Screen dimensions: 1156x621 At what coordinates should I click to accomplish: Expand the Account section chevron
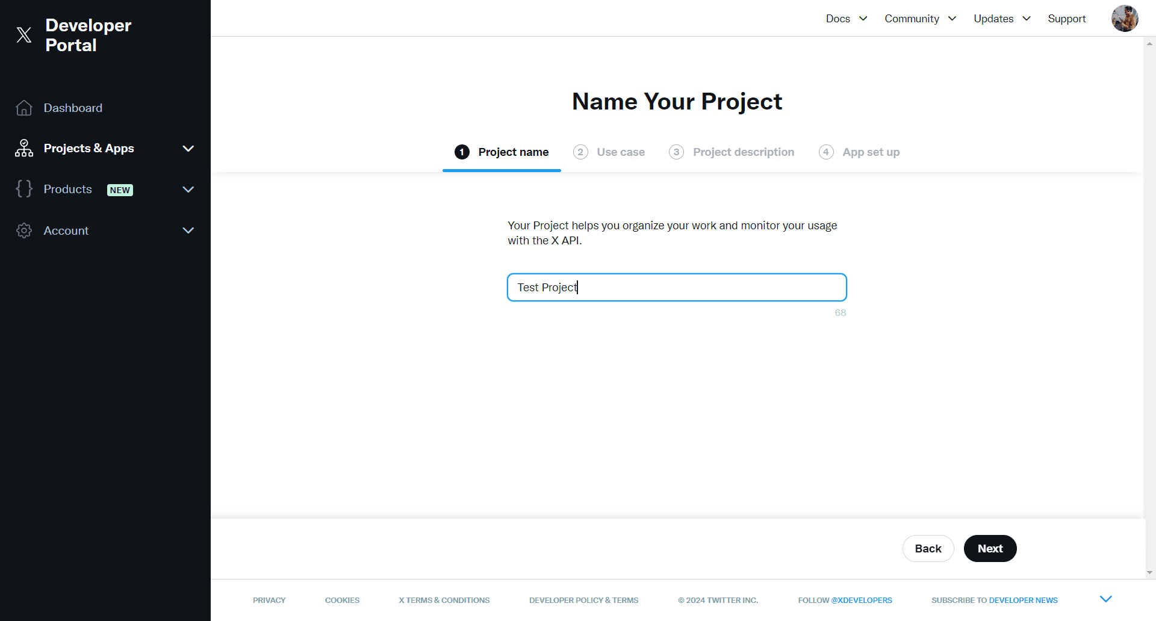(x=188, y=230)
